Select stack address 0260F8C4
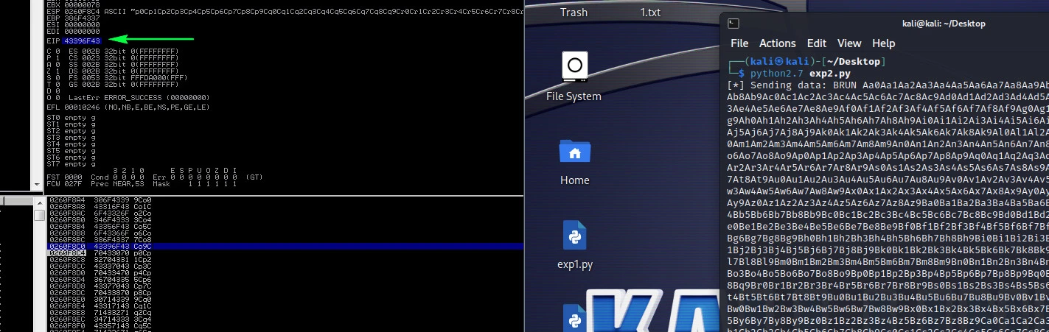Screen dimensions: 1049x332 pos(66,252)
